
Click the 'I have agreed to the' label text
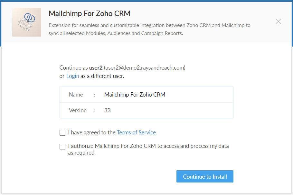click(x=92, y=132)
